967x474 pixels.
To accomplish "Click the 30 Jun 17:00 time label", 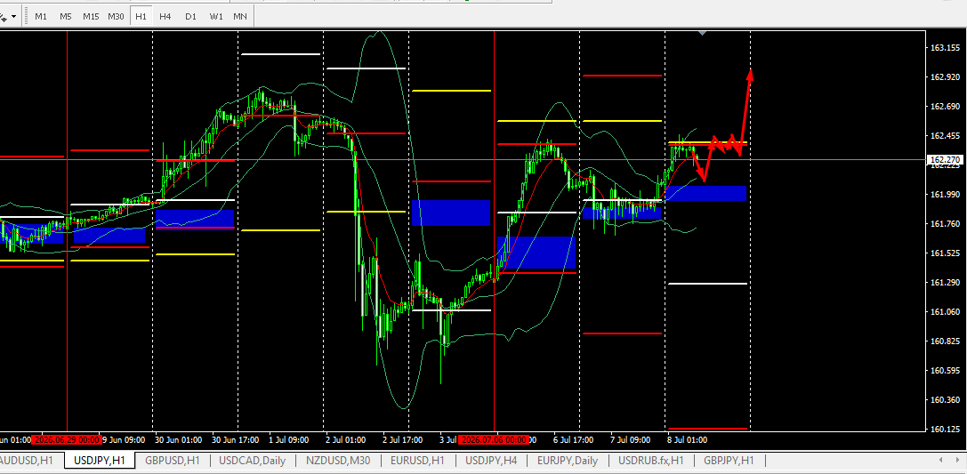I will pos(237,440).
